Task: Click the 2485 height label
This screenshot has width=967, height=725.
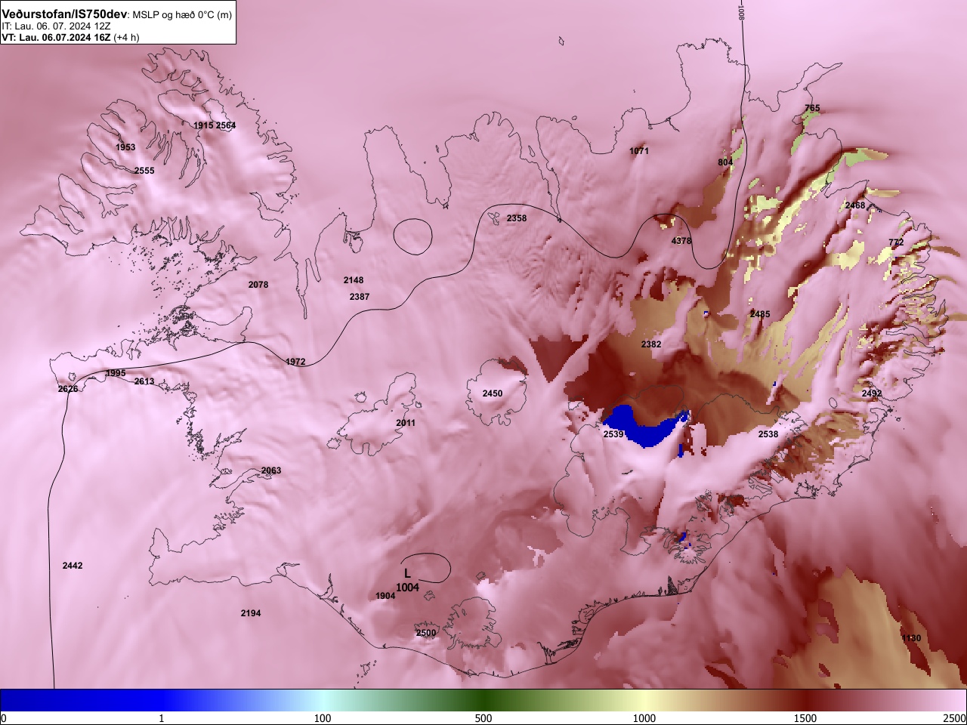Action: 760,314
